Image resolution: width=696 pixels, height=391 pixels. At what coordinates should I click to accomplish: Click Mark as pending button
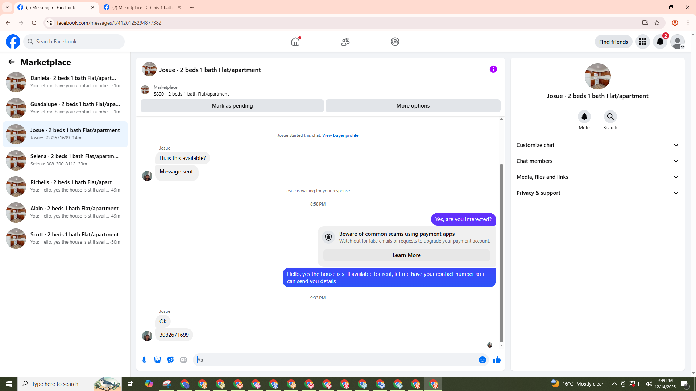click(232, 106)
